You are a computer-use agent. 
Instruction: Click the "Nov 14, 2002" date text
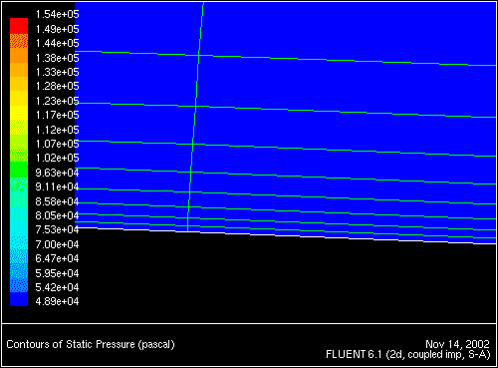457,344
